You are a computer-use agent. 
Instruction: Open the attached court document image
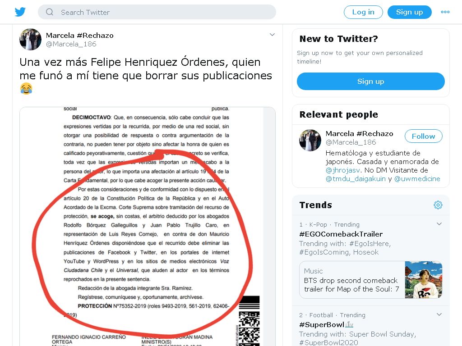[x=148, y=227]
